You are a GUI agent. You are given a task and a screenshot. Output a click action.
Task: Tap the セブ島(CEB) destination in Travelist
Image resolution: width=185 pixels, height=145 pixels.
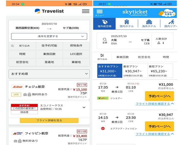(71, 28)
